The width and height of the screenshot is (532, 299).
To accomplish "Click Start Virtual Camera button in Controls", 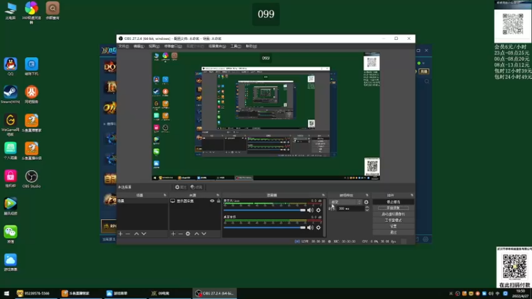I will (x=393, y=214).
